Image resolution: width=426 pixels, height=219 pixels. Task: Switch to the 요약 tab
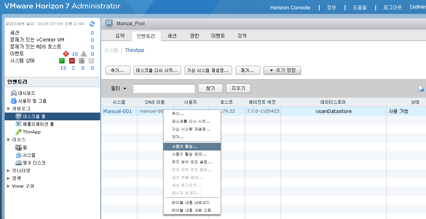[120, 36]
